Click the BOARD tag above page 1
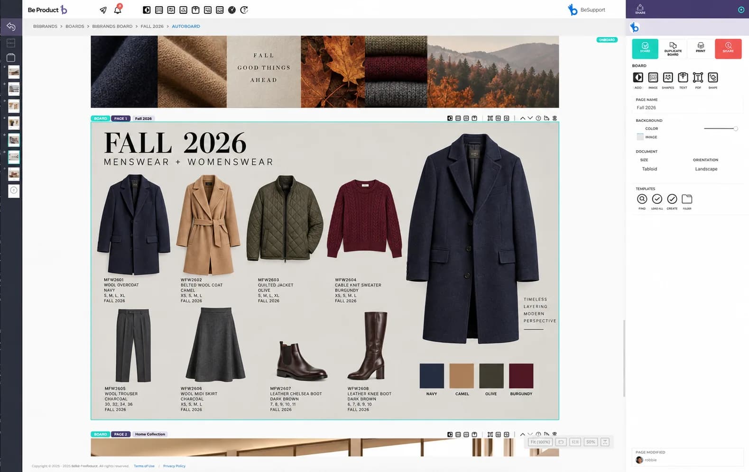Viewport: 749px width, 472px height. (101, 118)
